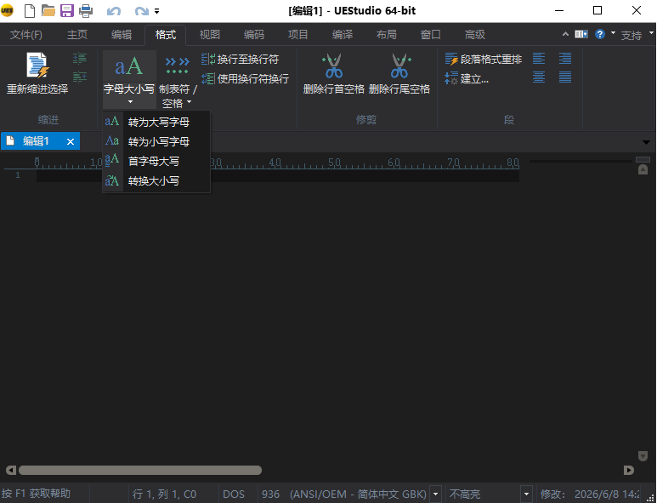Viewport: 657px width, 503px height.
Task: Click the UES application logo icon
Action: click(7, 10)
